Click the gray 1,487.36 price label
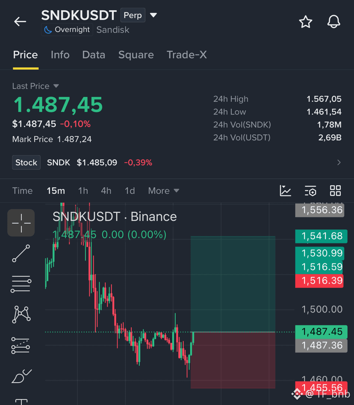354x405 pixels. click(x=321, y=346)
